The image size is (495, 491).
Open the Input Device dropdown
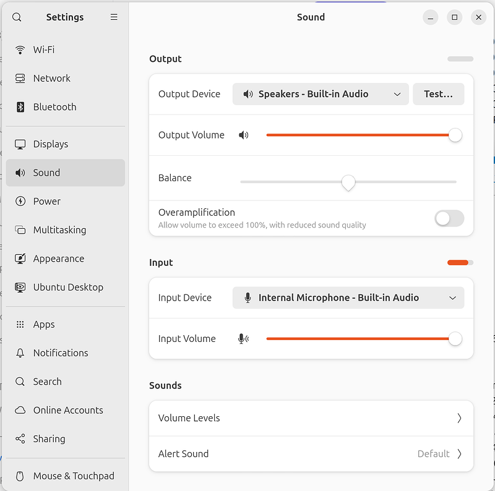point(348,298)
